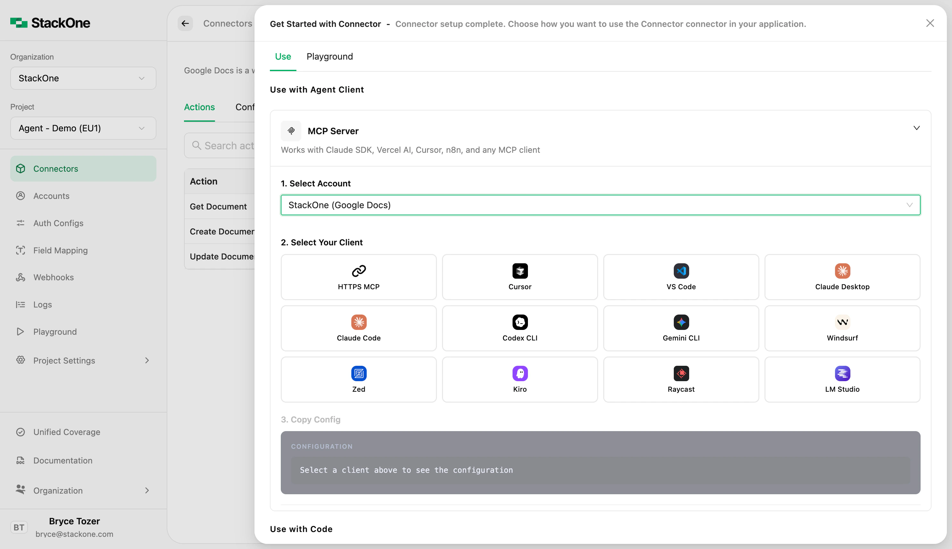Screen dimensions: 952x549
Task: Open the Agent - Demo project selector
Action: pos(83,128)
